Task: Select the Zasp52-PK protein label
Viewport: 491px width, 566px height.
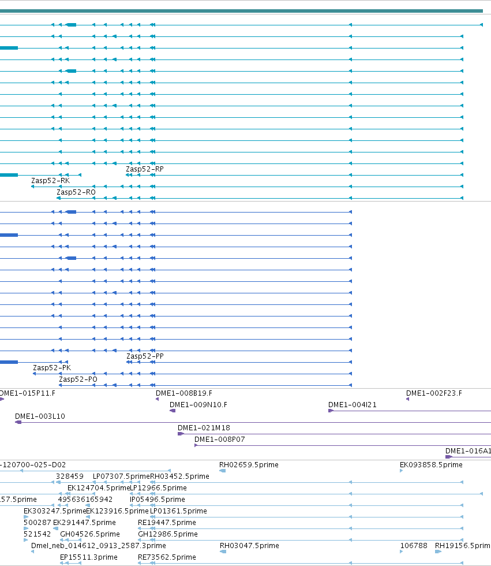Action: coord(52,368)
